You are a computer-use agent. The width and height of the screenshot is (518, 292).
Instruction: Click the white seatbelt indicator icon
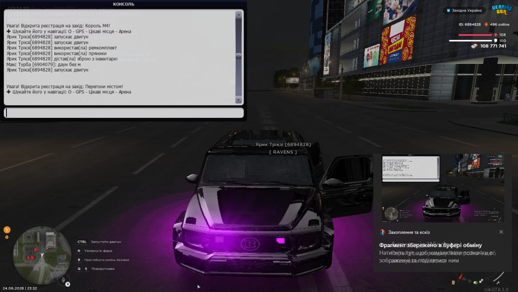(x=481, y=281)
